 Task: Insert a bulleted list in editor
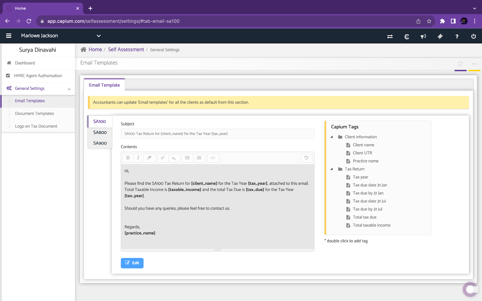tap(187, 158)
